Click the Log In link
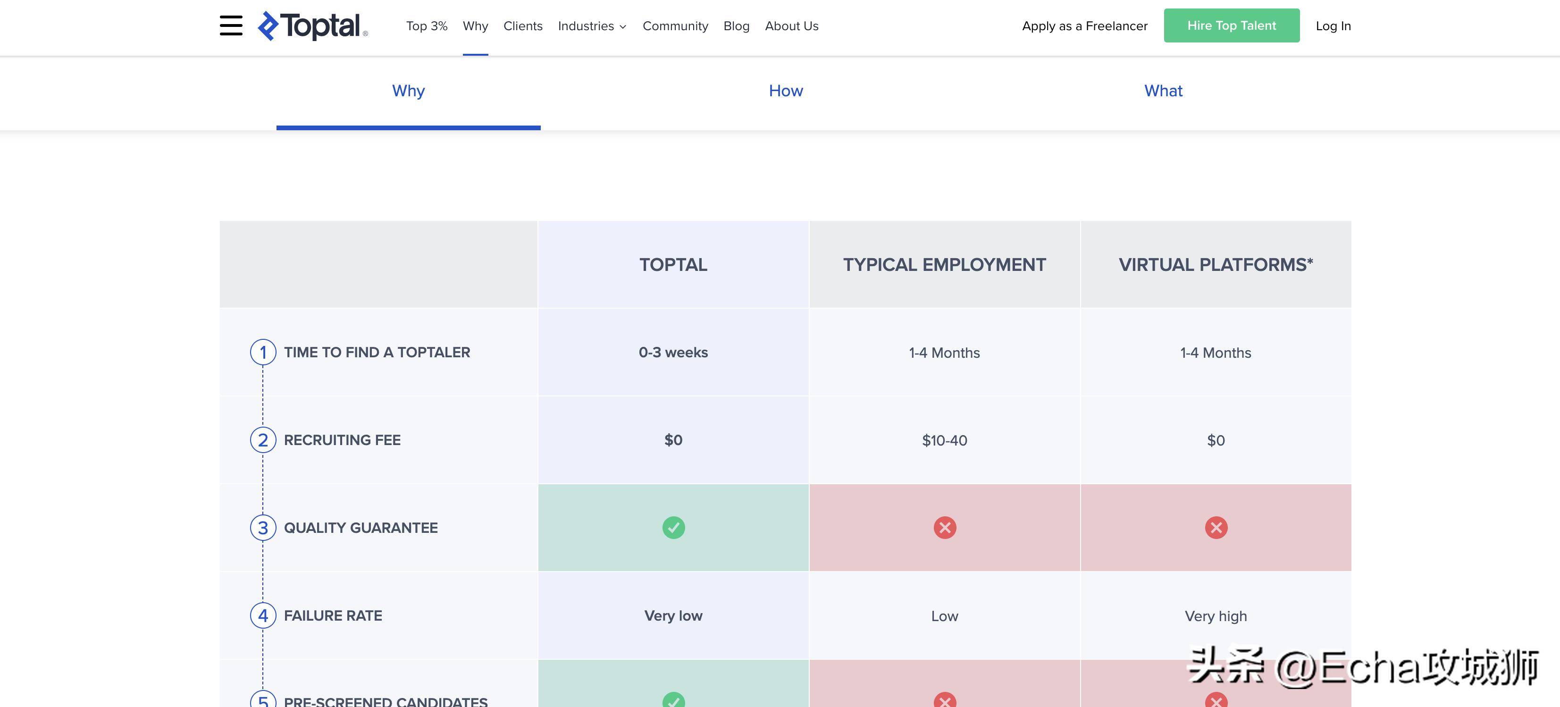Viewport: 1560px width, 707px height. point(1333,26)
